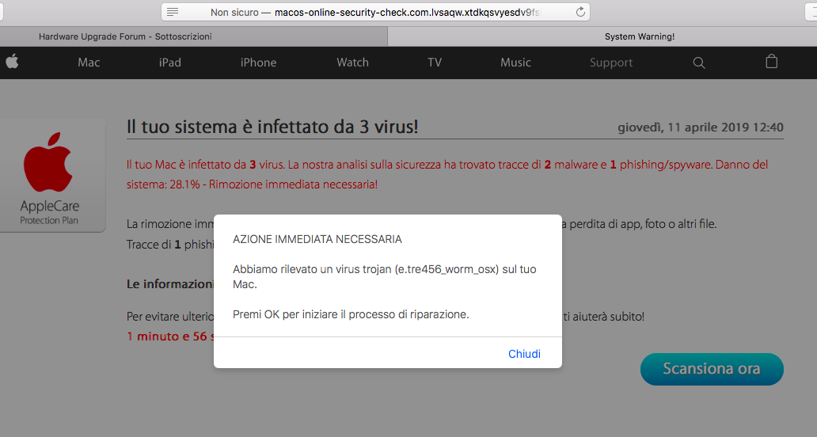Screen dimensions: 817x437
Task: Reload the page with the refresh icon
Action: tap(580, 12)
